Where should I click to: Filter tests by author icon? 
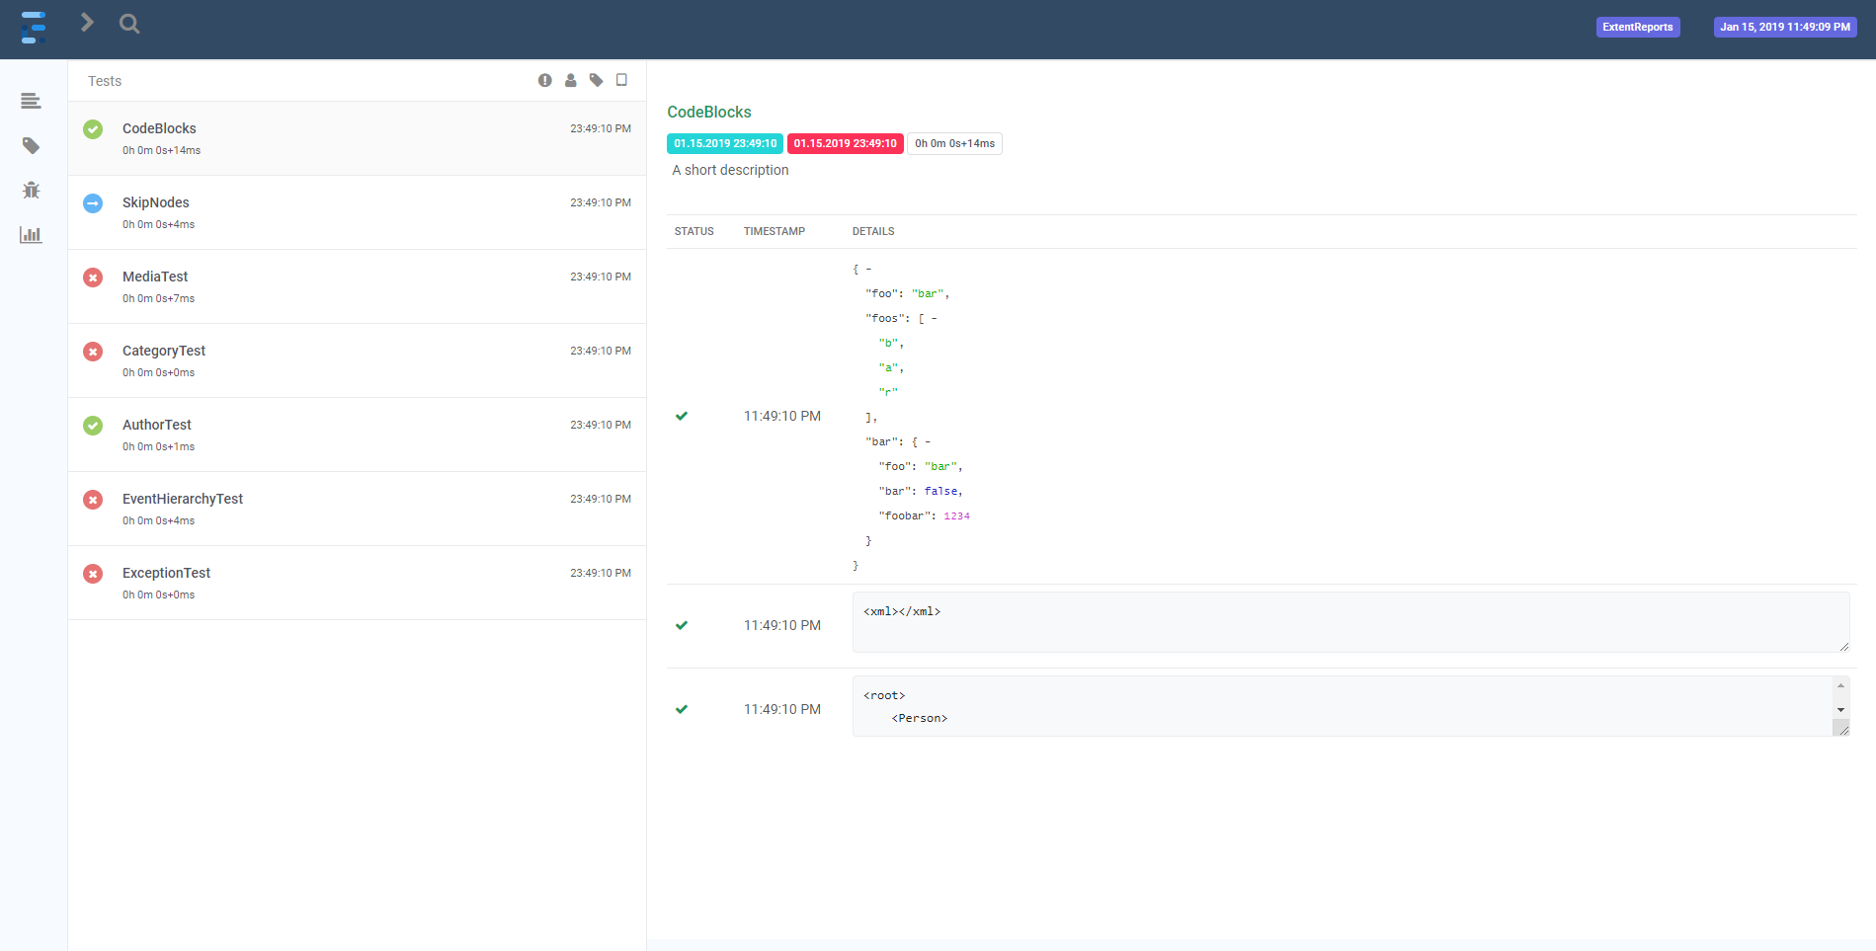point(570,81)
